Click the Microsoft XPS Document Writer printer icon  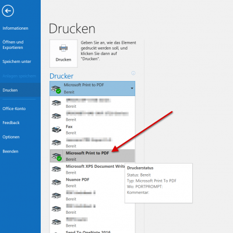coord(57,169)
